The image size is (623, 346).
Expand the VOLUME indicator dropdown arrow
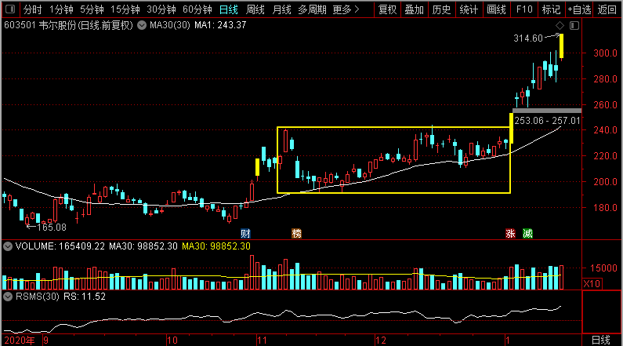(7, 246)
